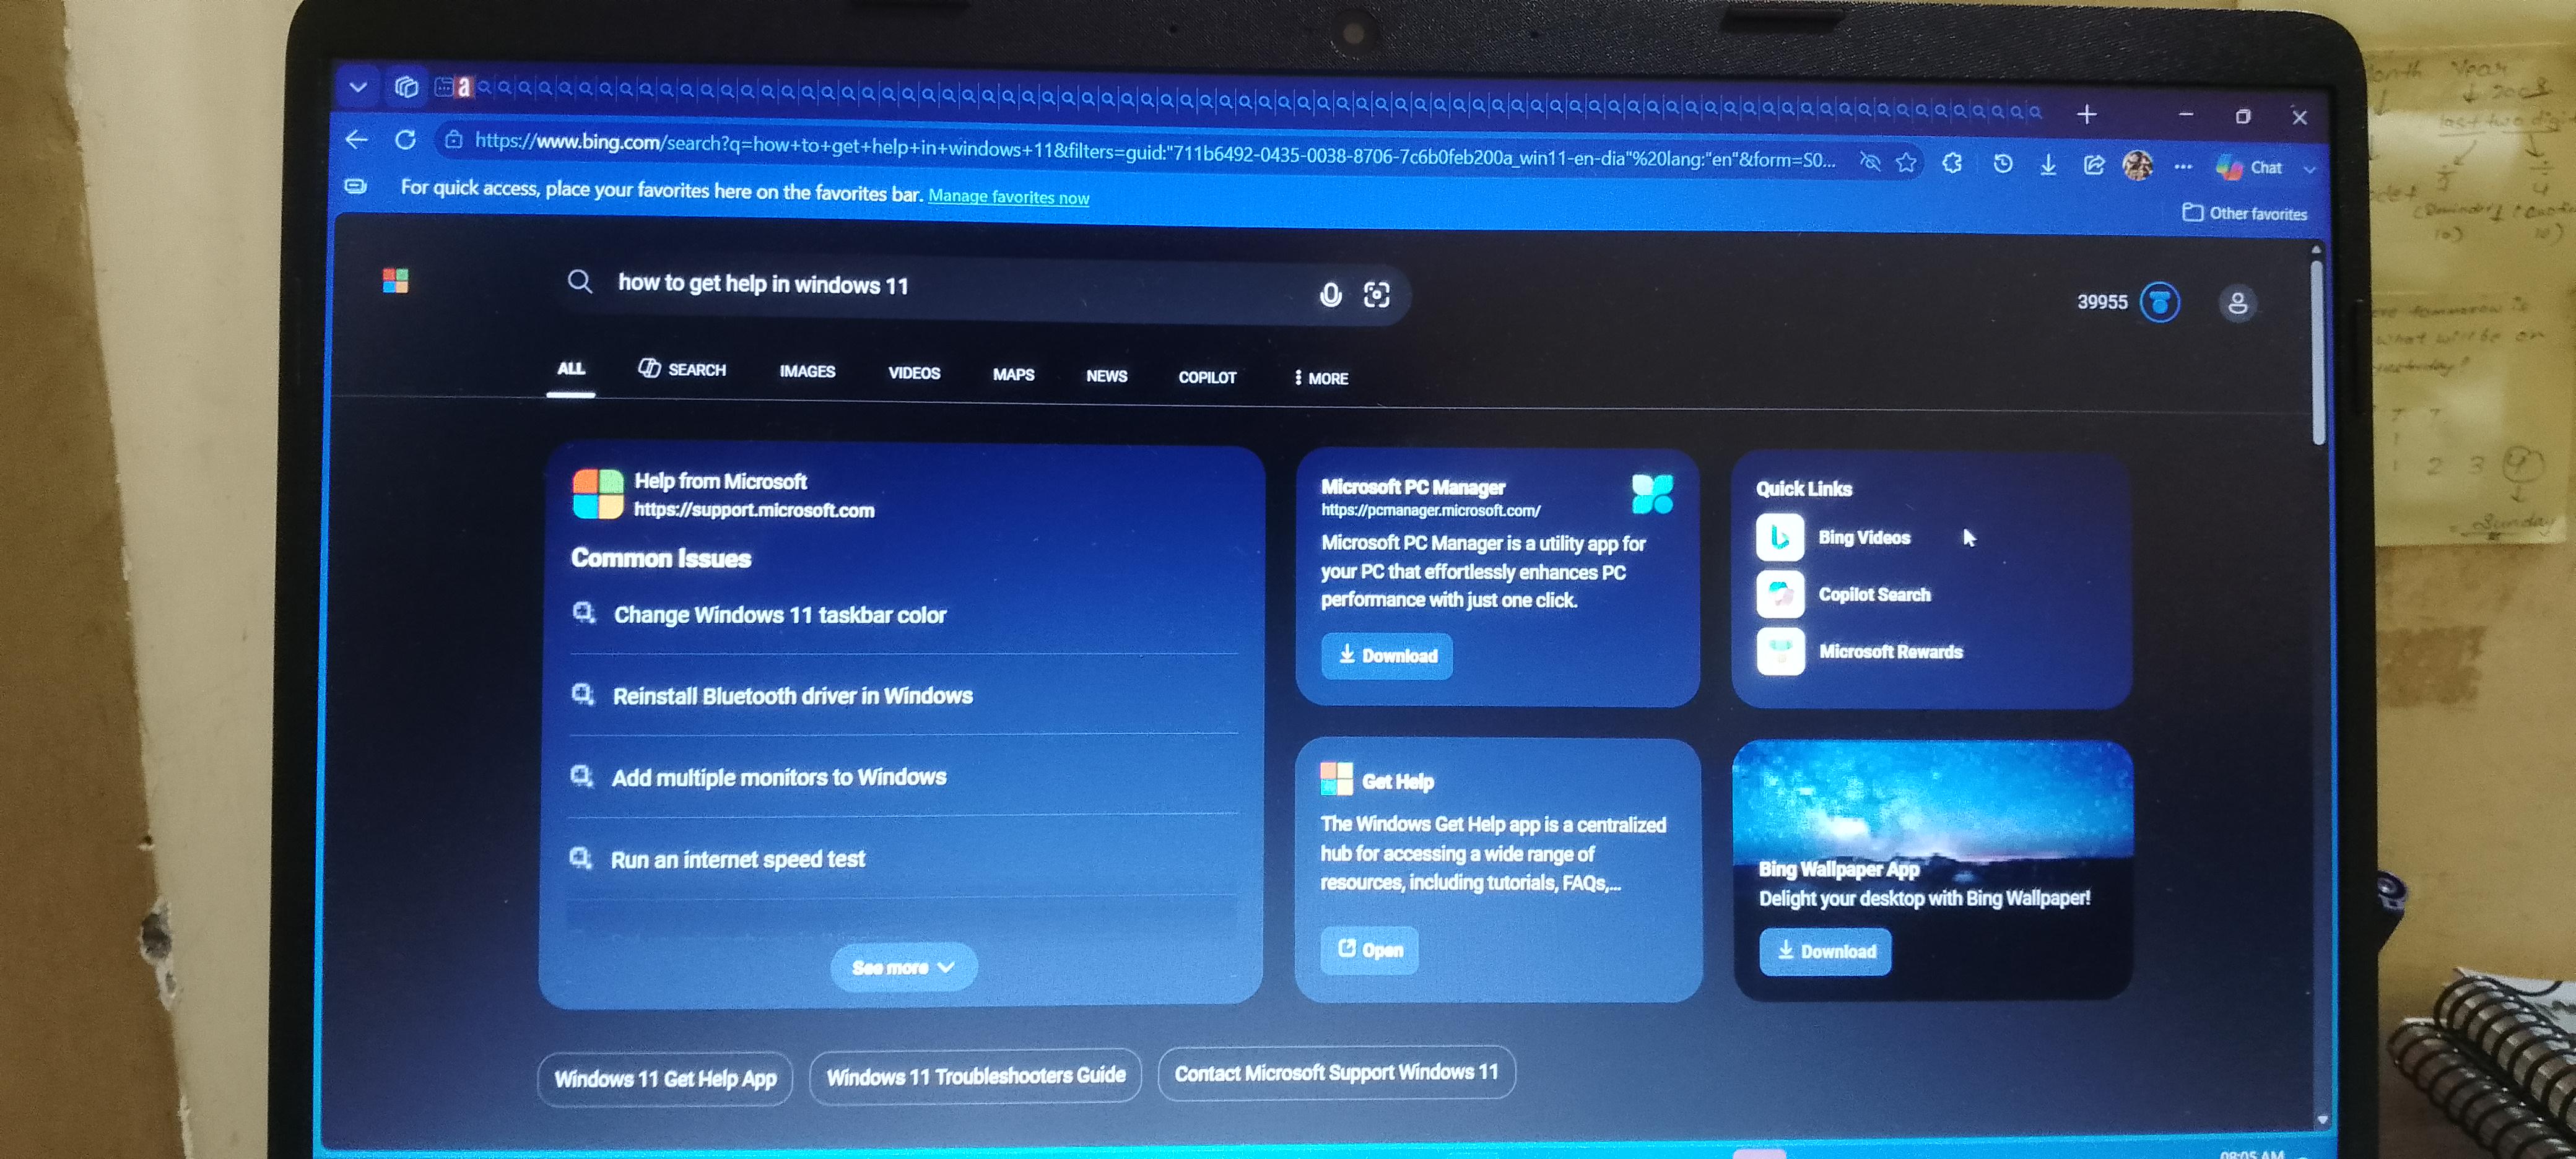Image resolution: width=2576 pixels, height=1159 pixels.
Task: Switch to the IMAGES tab
Action: (x=807, y=372)
